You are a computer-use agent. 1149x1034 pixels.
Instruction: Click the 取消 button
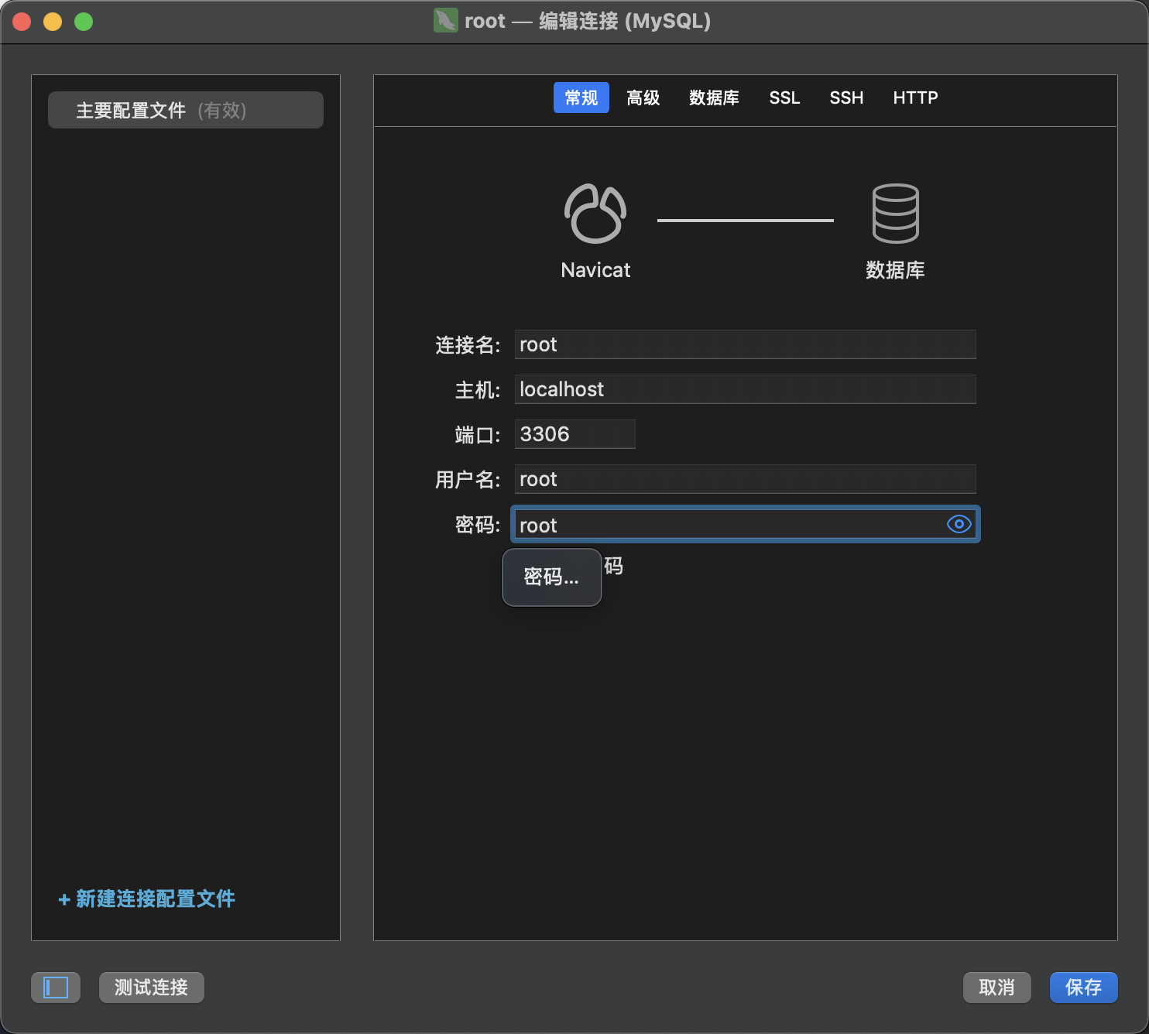[x=997, y=988]
